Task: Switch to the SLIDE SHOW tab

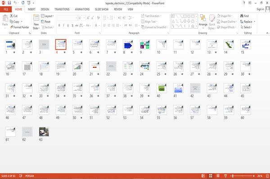Action: 102,9
